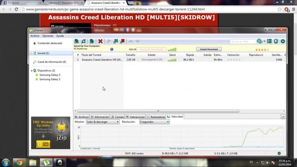Sort by Estado column header

pyautogui.click(x=152, y=55)
